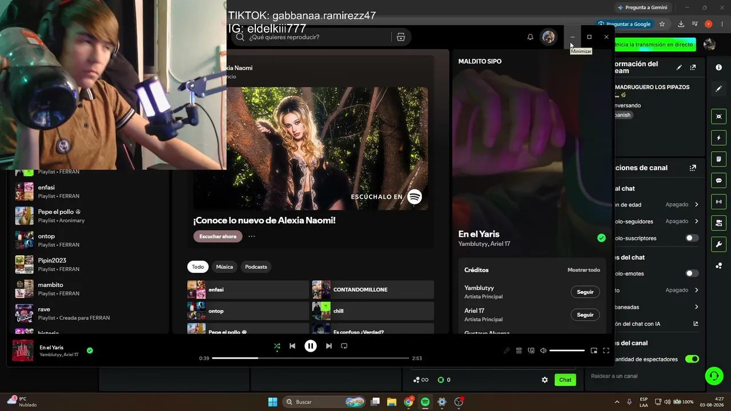Open Pipin2023 playlist in library
This screenshot has width=731, height=411.
pos(89,264)
